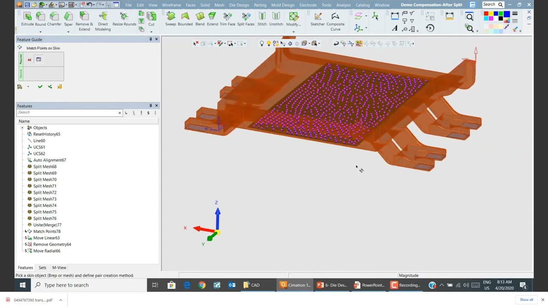Screen dimensions: 548x308
Task: Select the Stitch tool
Action: [x=262, y=20]
